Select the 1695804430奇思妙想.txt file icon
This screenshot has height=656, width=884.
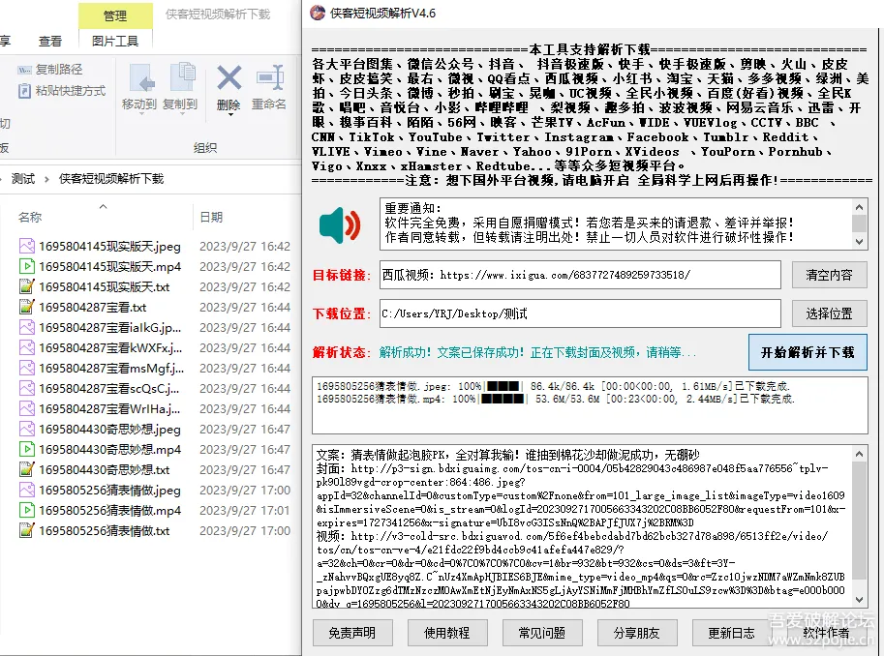[x=26, y=469]
